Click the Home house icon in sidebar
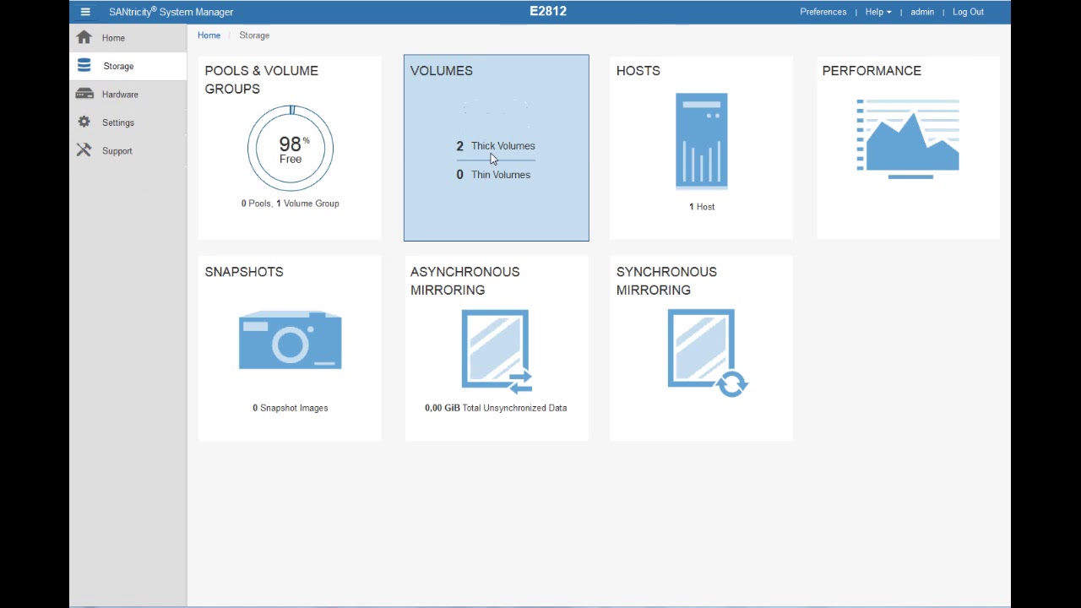 pyautogui.click(x=84, y=37)
